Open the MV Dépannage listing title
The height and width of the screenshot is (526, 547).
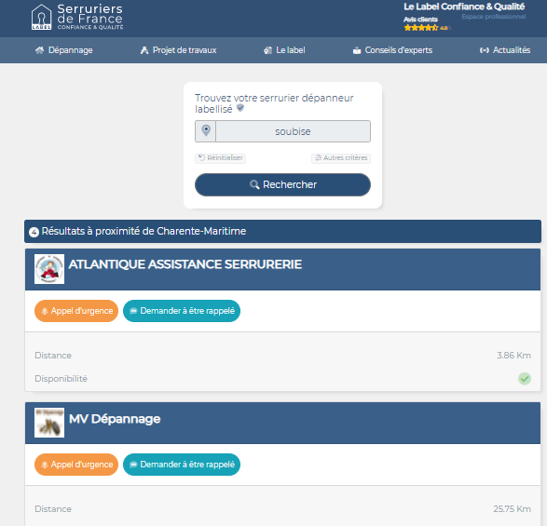(115, 419)
